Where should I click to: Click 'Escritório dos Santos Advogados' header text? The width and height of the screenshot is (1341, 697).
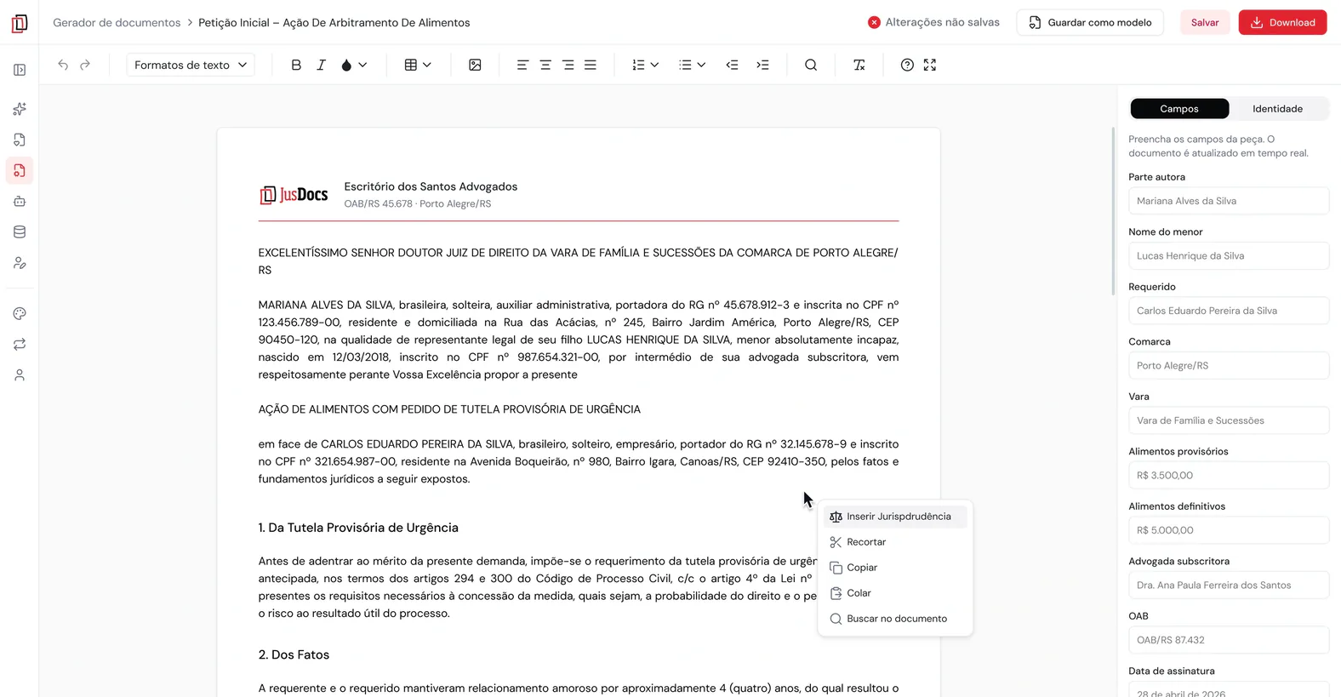tap(431, 186)
